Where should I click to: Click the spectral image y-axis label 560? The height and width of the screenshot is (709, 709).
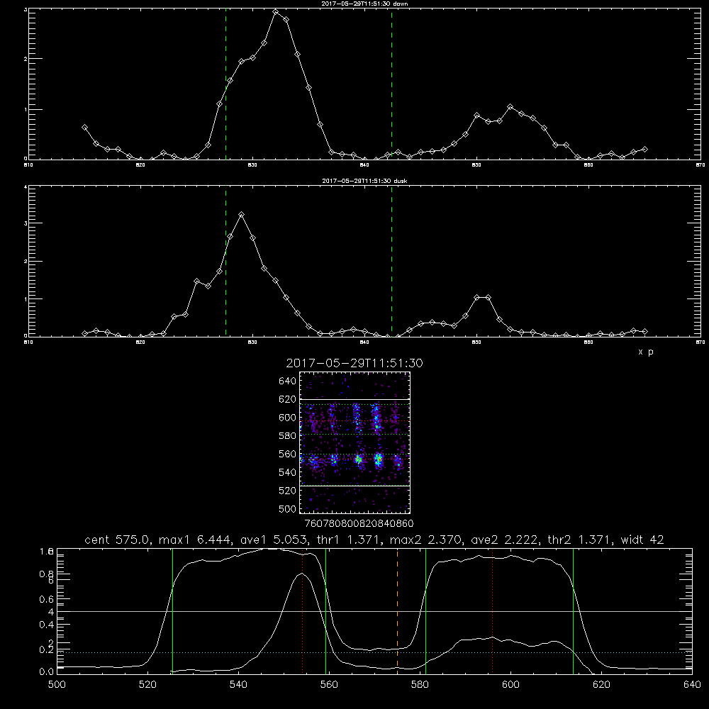point(288,454)
